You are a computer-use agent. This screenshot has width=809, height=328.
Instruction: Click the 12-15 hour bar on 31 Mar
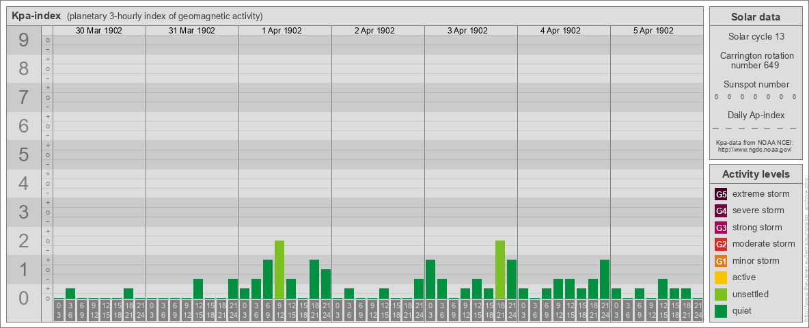198,289
